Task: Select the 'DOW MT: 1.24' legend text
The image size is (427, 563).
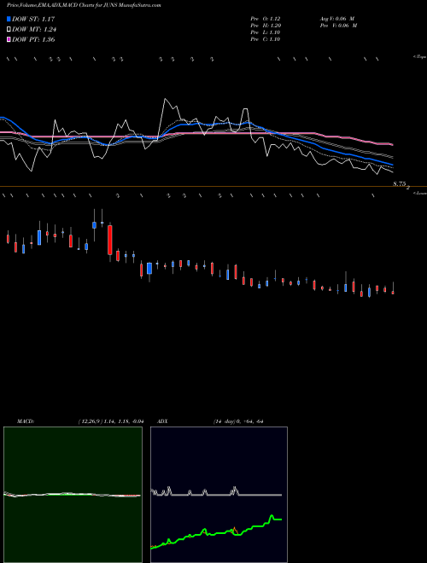Action: [x=34, y=30]
